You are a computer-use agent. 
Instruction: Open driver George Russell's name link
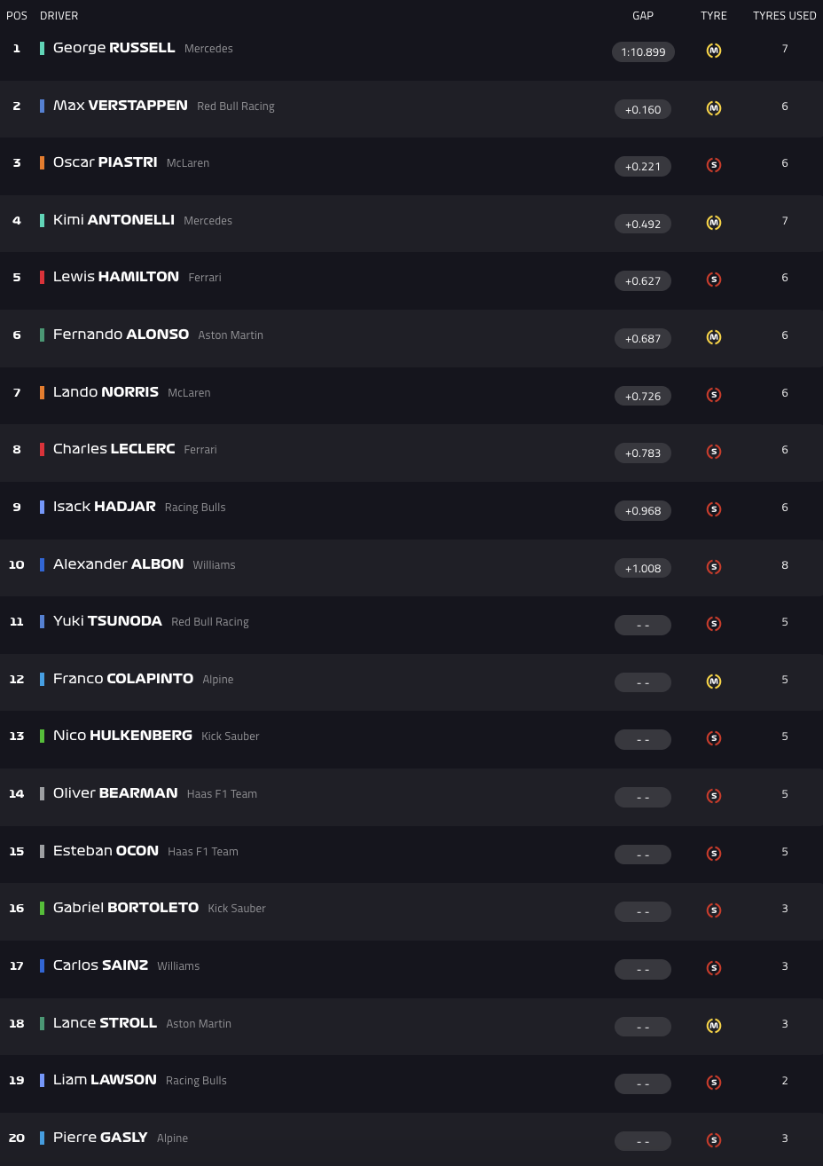tap(114, 48)
